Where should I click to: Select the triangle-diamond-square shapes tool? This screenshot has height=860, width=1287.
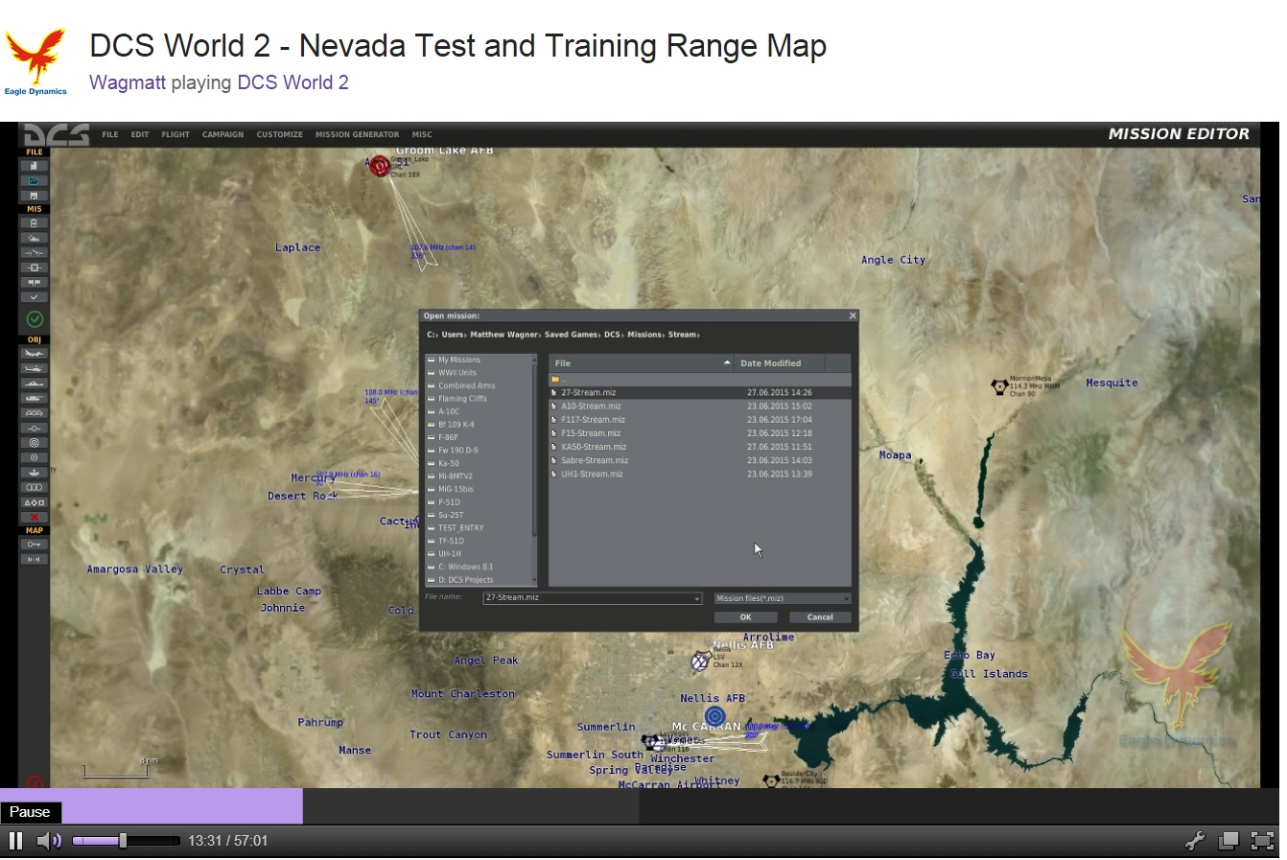click(34, 502)
